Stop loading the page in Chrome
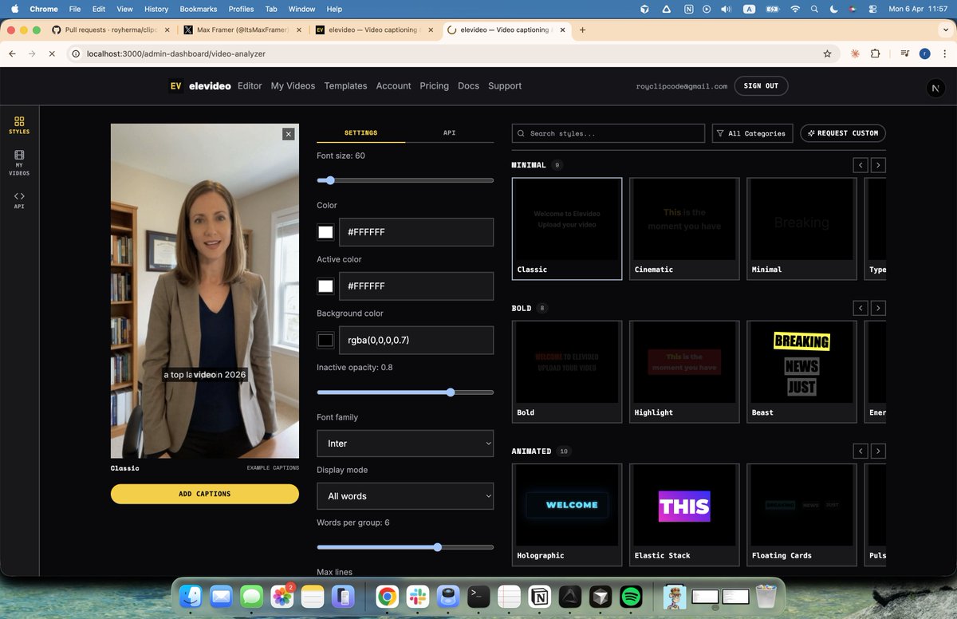957x619 pixels. point(51,53)
